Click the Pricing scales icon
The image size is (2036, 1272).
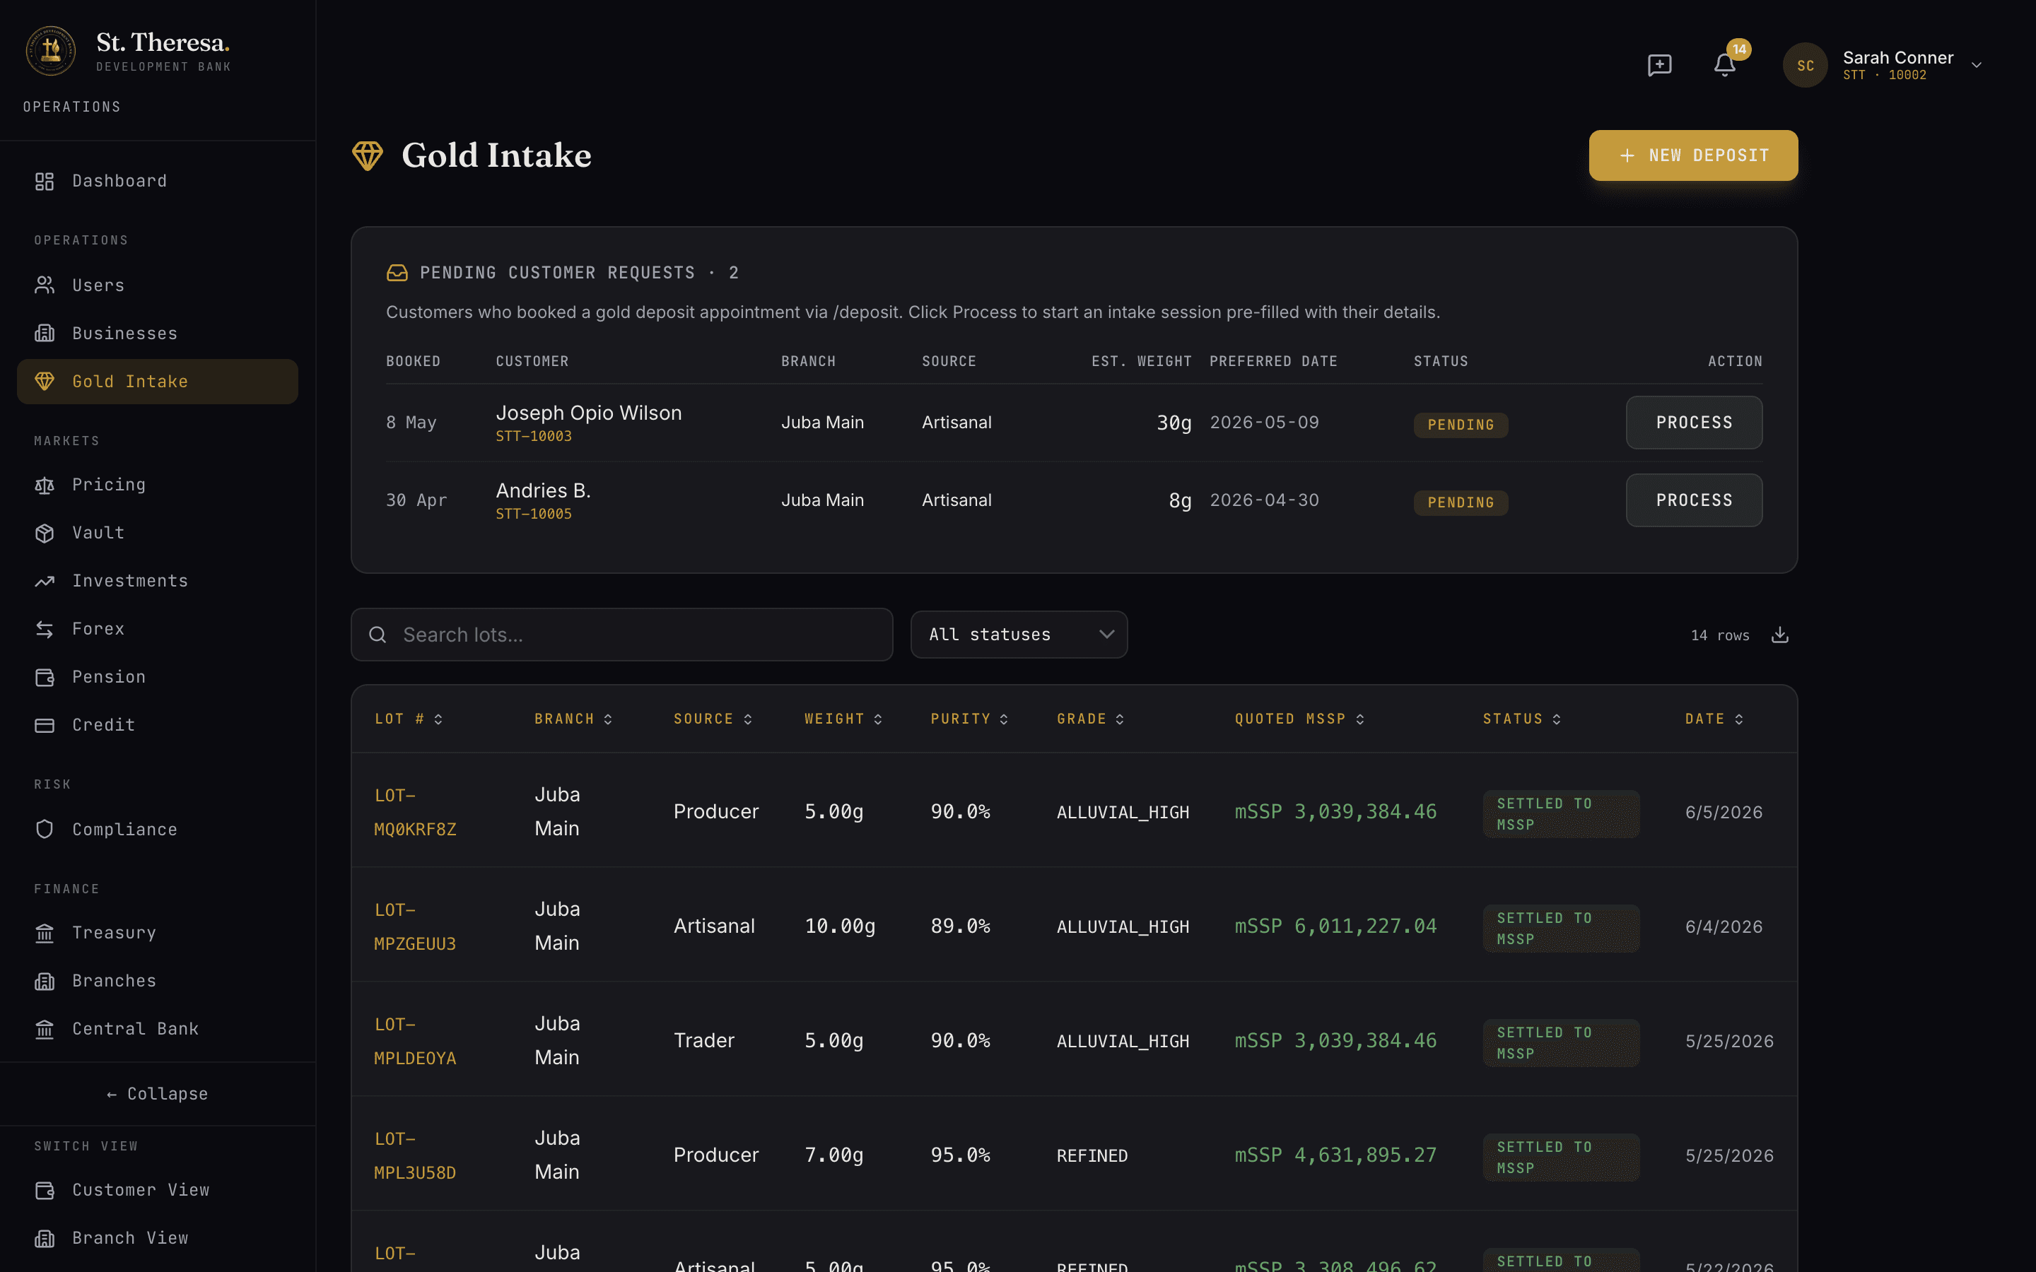[45, 485]
